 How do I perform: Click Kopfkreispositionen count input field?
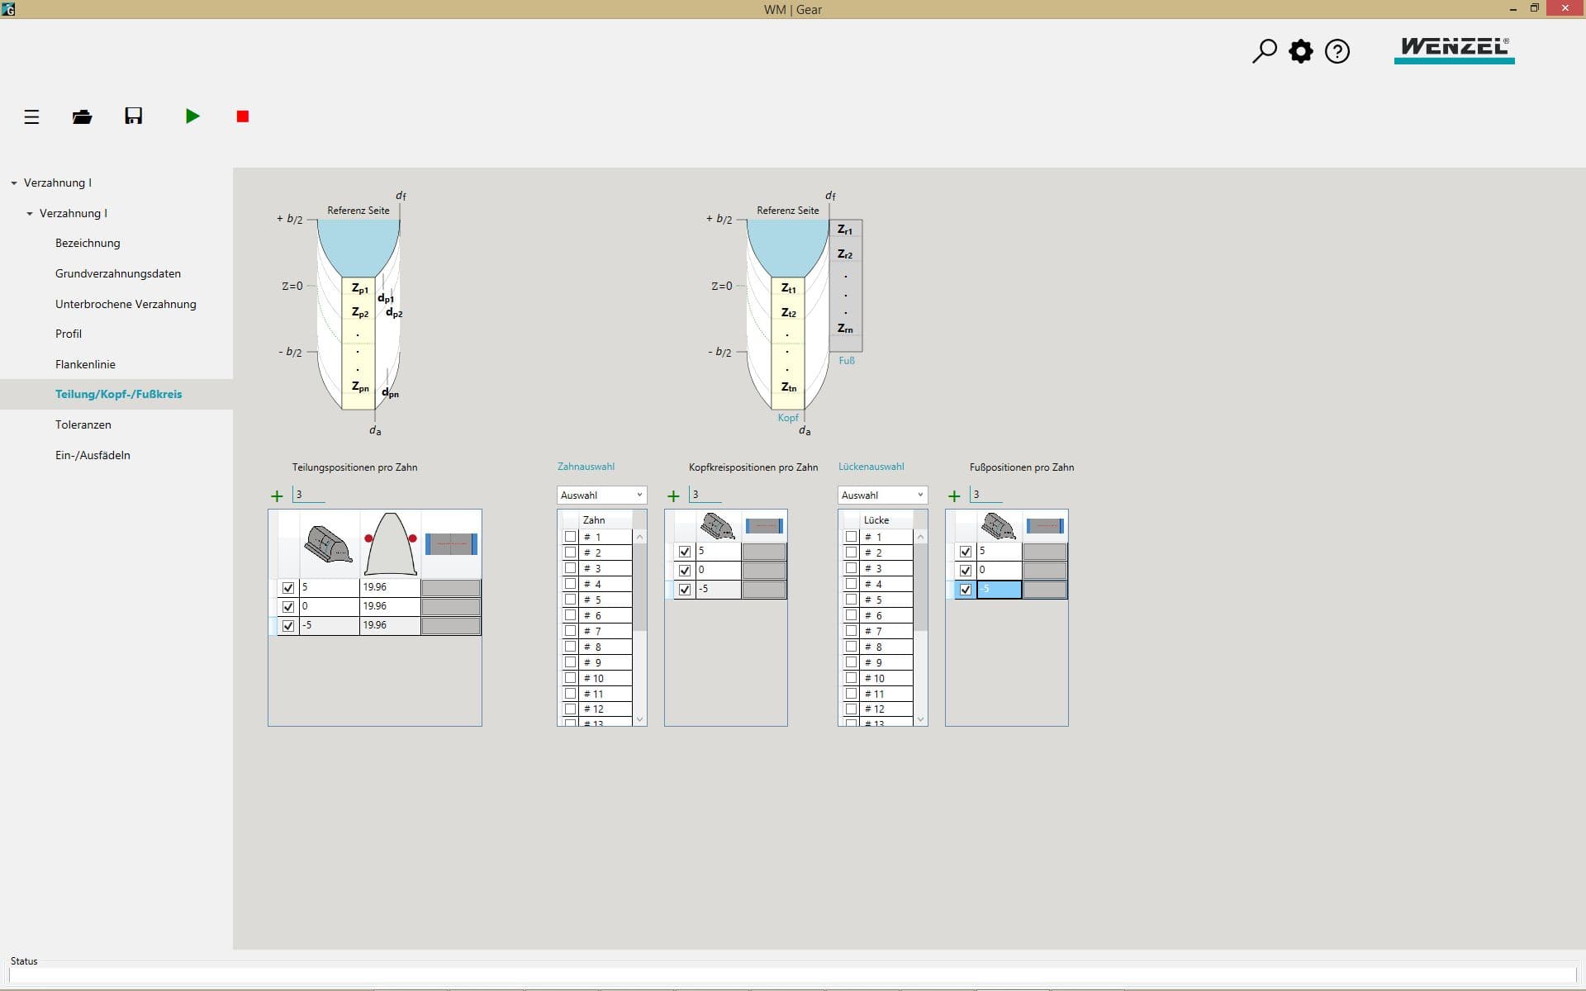click(x=705, y=495)
